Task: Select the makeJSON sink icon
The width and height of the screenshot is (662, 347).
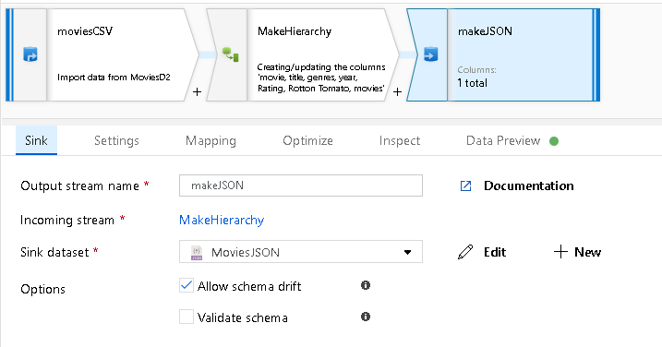Action: coord(430,54)
